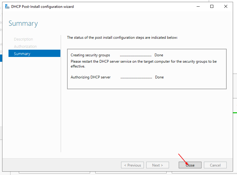This screenshot has height=175, width=237.
Task: Click the DHCP wizard title bar icon
Action: pyautogui.click(x=7, y=6)
